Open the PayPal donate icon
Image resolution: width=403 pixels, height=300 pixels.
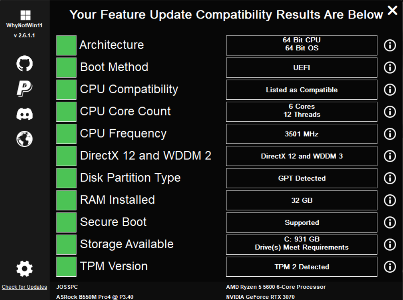(x=25, y=88)
